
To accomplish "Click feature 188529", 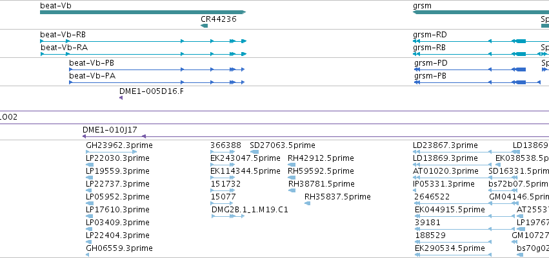I will (453, 243).
